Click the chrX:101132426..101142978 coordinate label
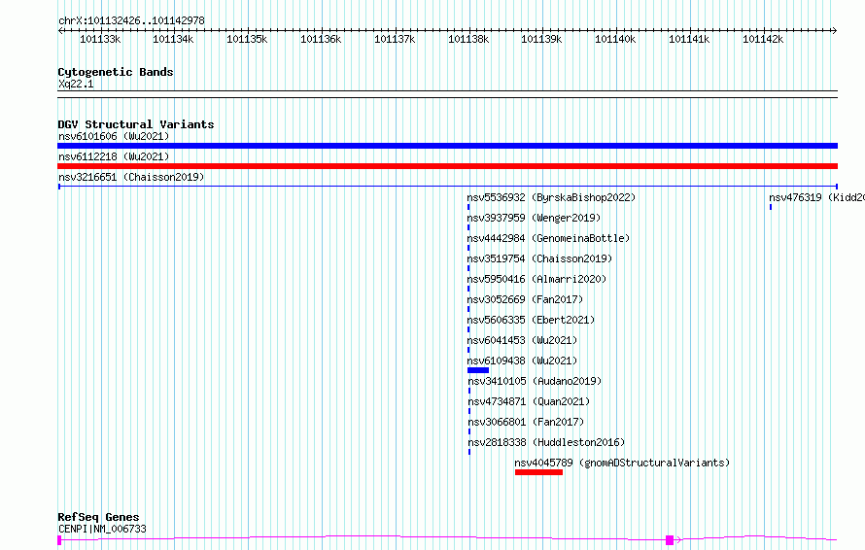This screenshot has height=550, width=865. pos(131,20)
